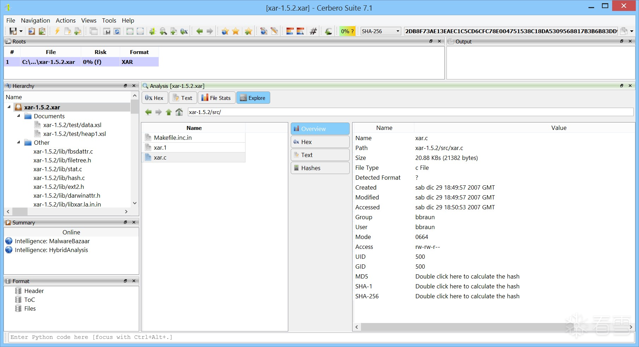
Task: Open the toolbar overflow dropdown at far right
Action: [632, 31]
